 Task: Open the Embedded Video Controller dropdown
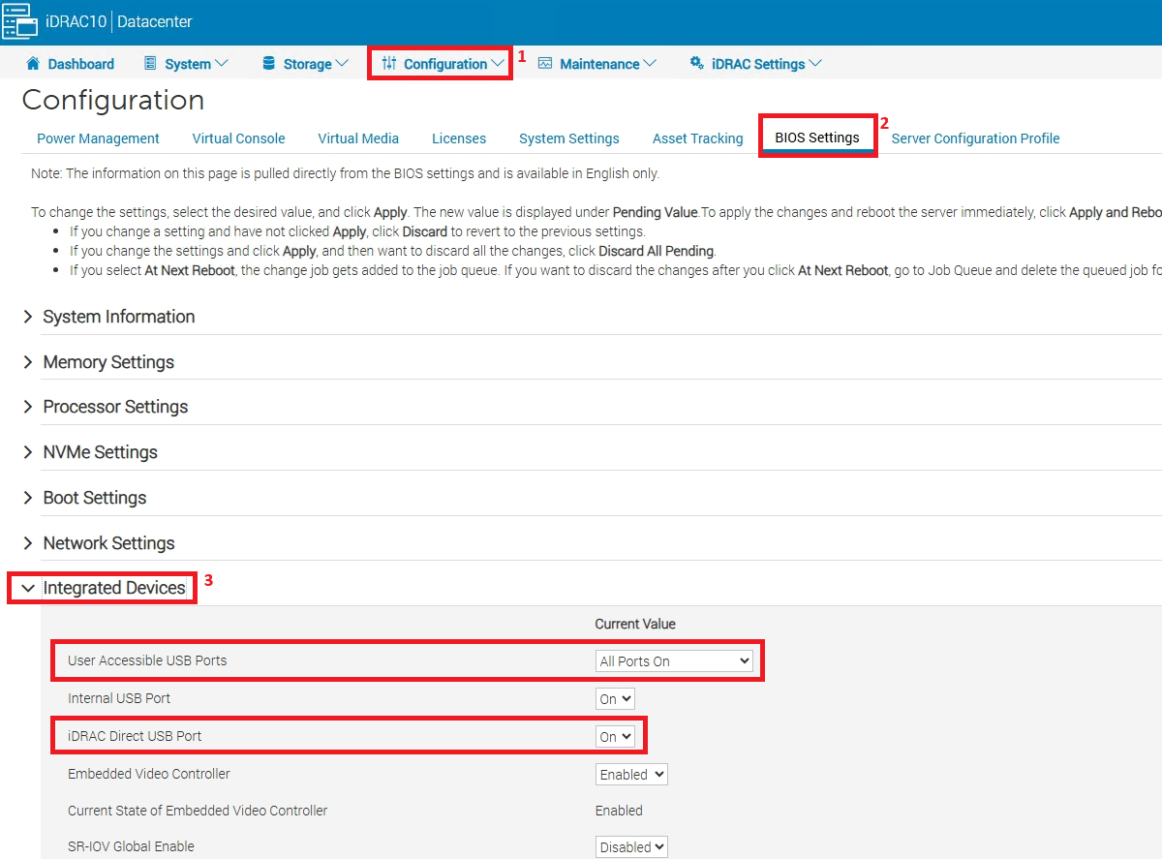pyautogui.click(x=631, y=775)
